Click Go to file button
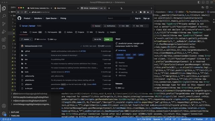This screenshot has width=215, height=121. coord(98,39)
